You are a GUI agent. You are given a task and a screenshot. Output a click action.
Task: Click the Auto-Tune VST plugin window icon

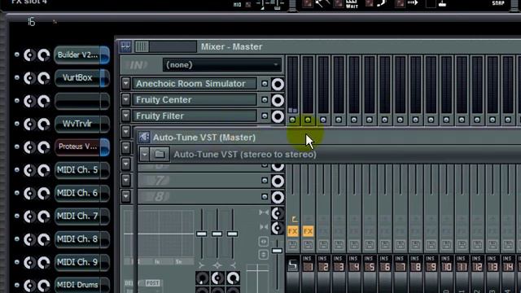(x=144, y=138)
